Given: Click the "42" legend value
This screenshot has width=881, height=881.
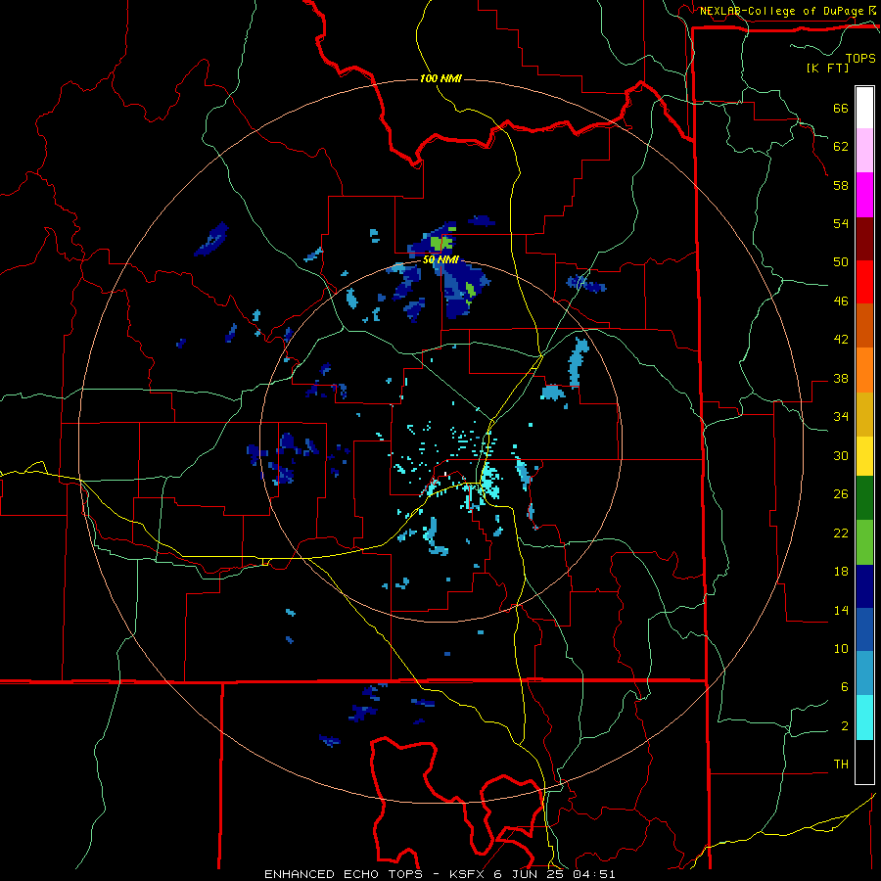Looking at the screenshot, I should point(841,340).
